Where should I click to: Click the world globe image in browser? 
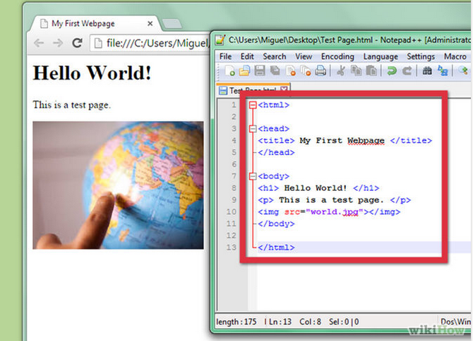119,185
